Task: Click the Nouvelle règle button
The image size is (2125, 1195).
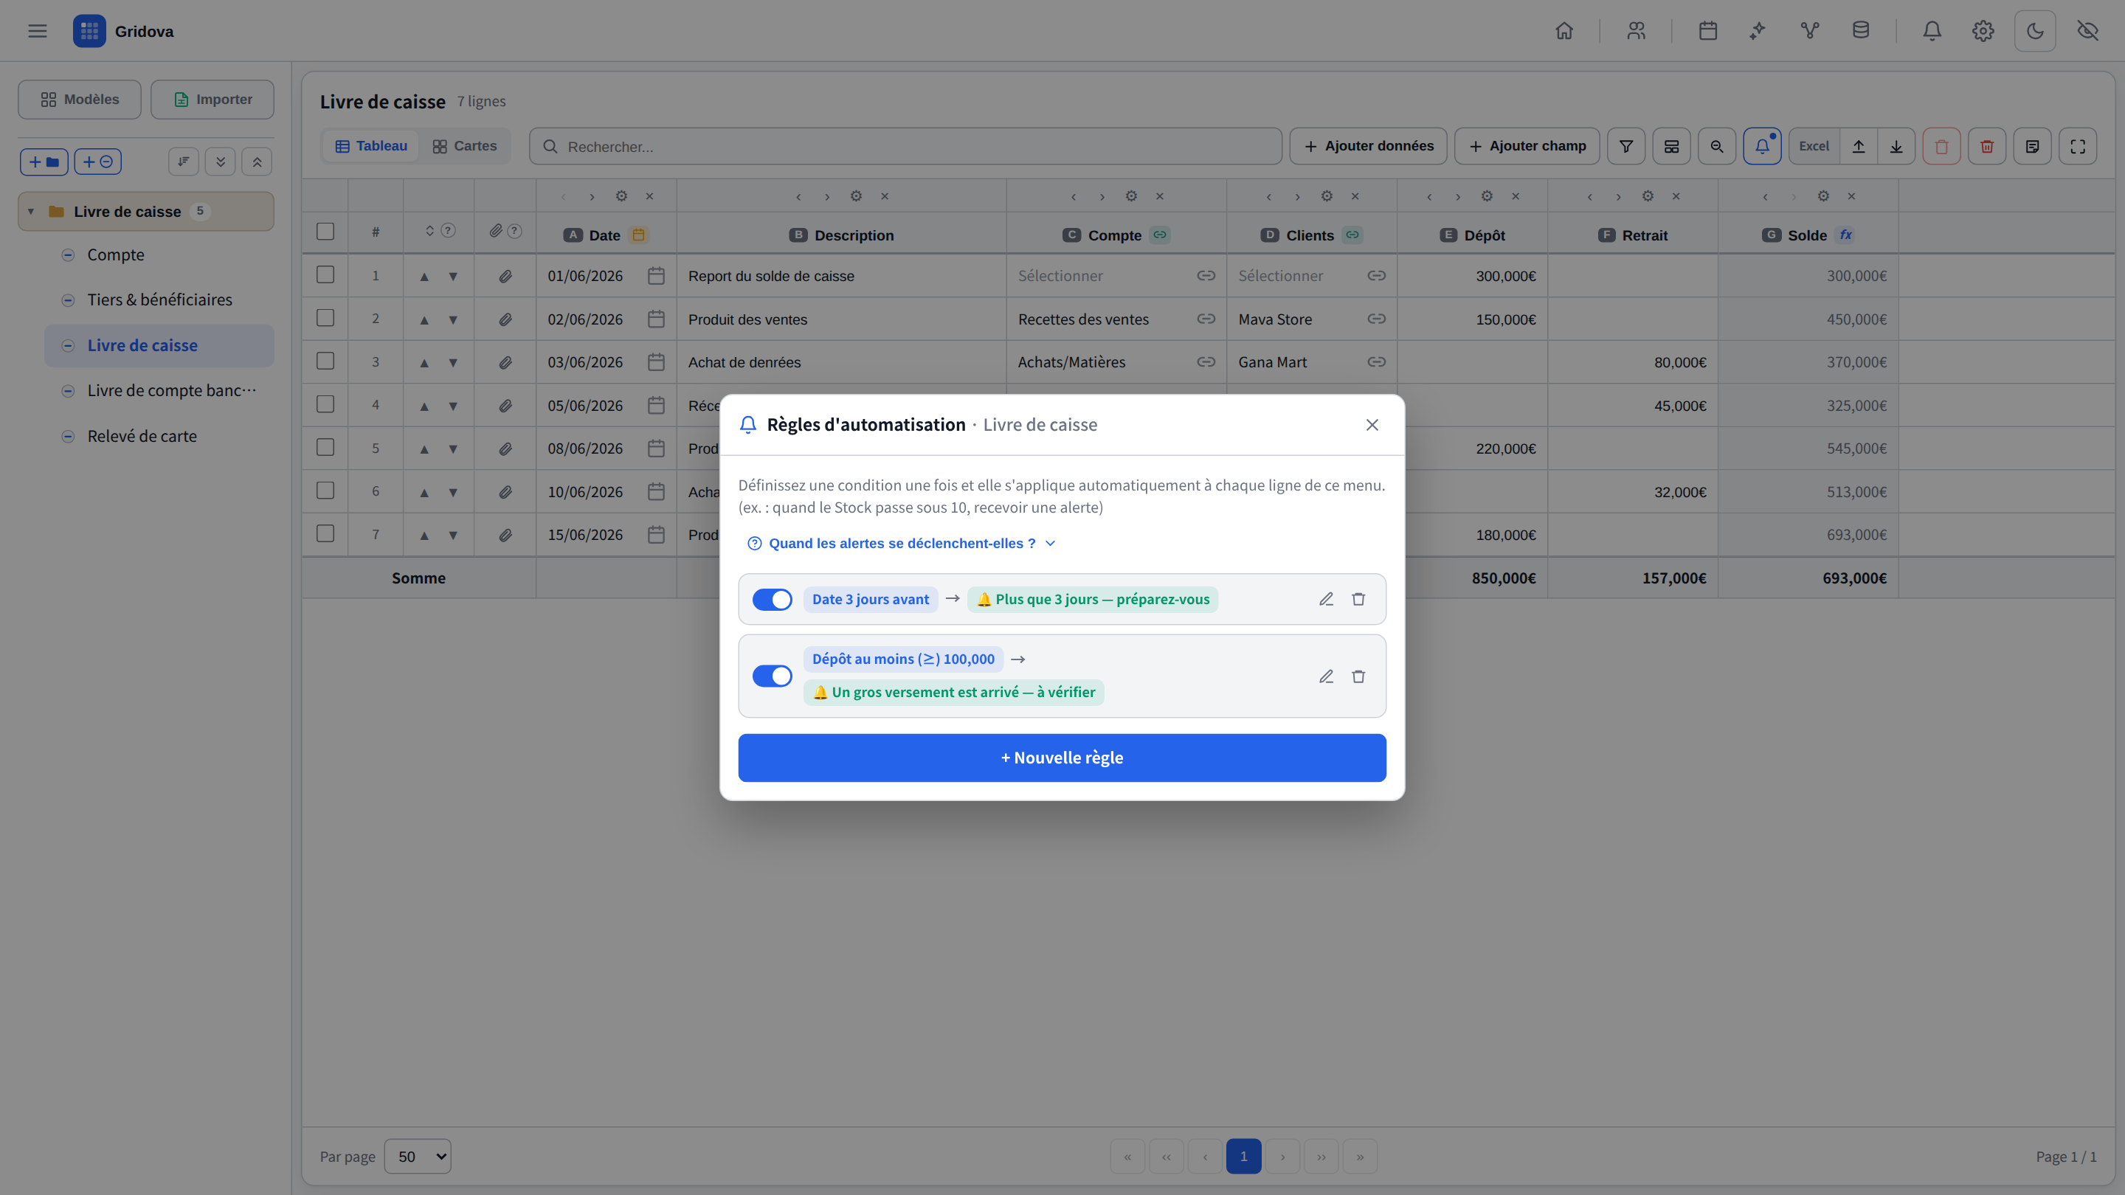Action: pyautogui.click(x=1062, y=758)
